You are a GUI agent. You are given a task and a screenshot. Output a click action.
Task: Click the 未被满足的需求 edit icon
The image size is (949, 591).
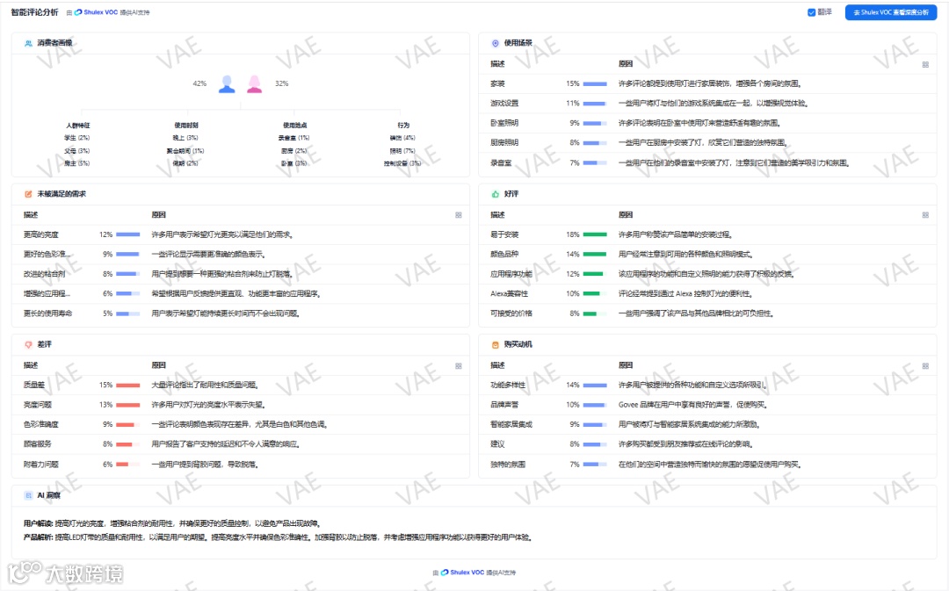(28, 194)
